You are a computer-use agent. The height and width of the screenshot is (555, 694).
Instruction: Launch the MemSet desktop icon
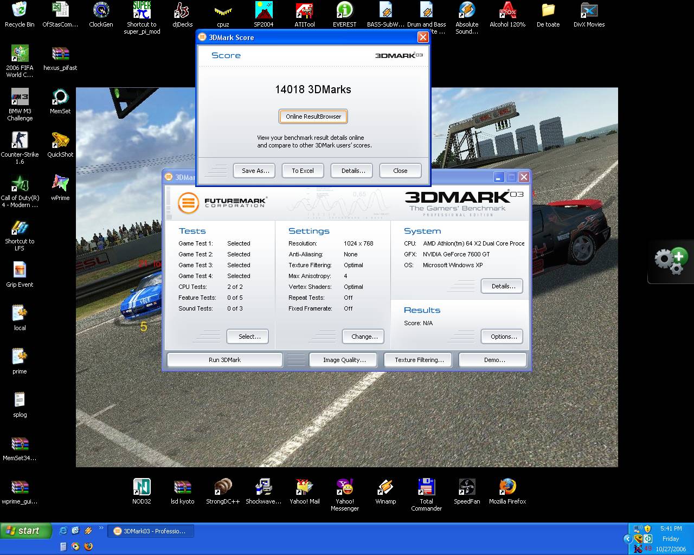60,101
